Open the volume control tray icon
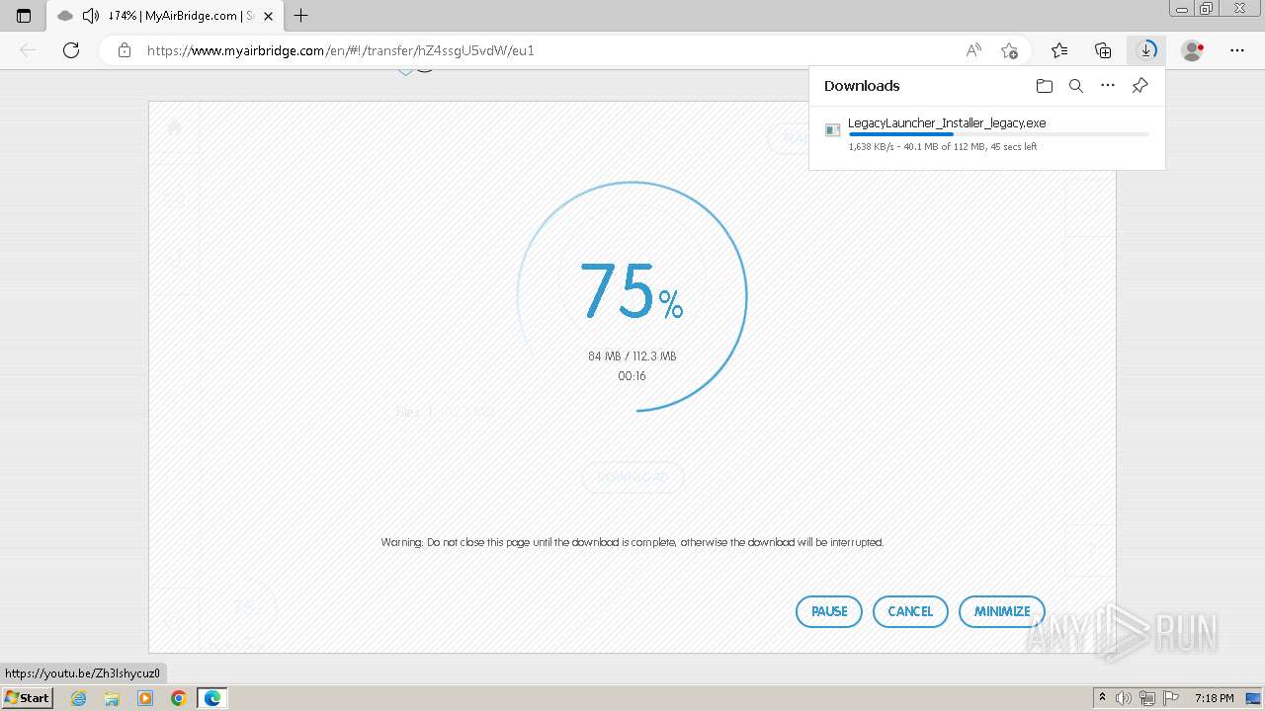Viewport: 1265px width, 711px height. (x=1124, y=698)
